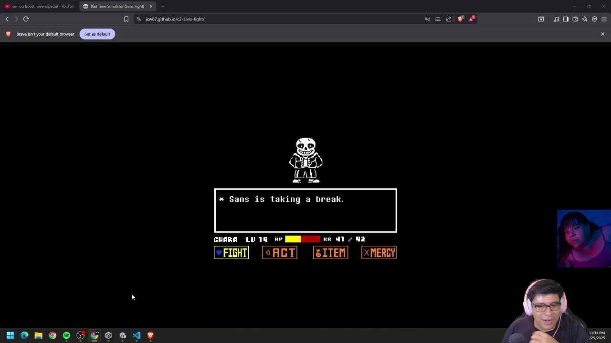Open the ITEM battle option

tap(330, 253)
